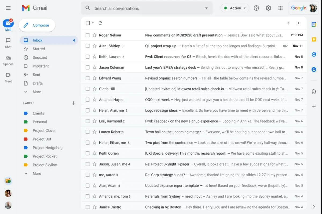Open 'Referrals from Sydney – need input' email
Screen dimensions: 322x214
pyautogui.click(x=194, y=196)
